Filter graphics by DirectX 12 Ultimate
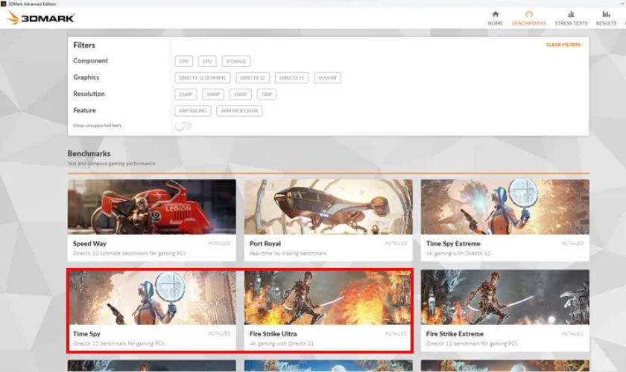 (203, 78)
